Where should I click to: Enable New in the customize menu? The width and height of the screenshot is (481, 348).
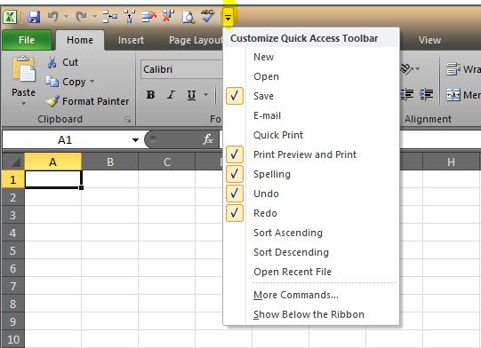tap(311, 57)
